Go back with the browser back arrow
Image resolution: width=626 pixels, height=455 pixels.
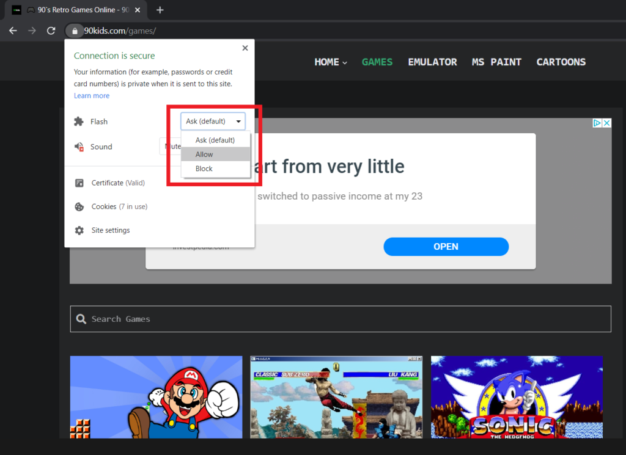point(13,31)
